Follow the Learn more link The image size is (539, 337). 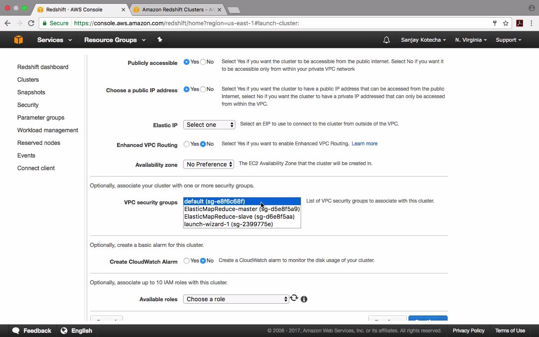(364, 144)
